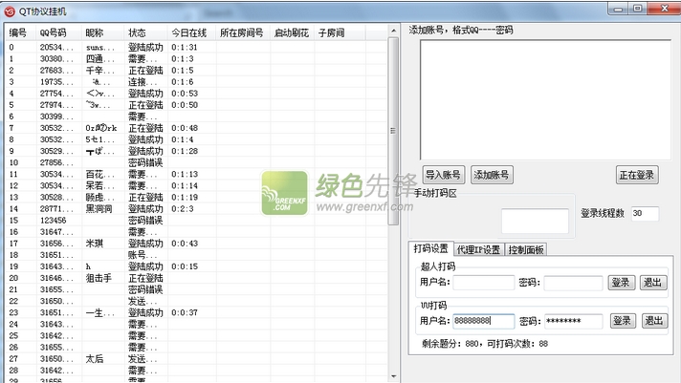Click the account list scrollbar thumb
The width and height of the screenshot is (681, 383).
[393, 131]
